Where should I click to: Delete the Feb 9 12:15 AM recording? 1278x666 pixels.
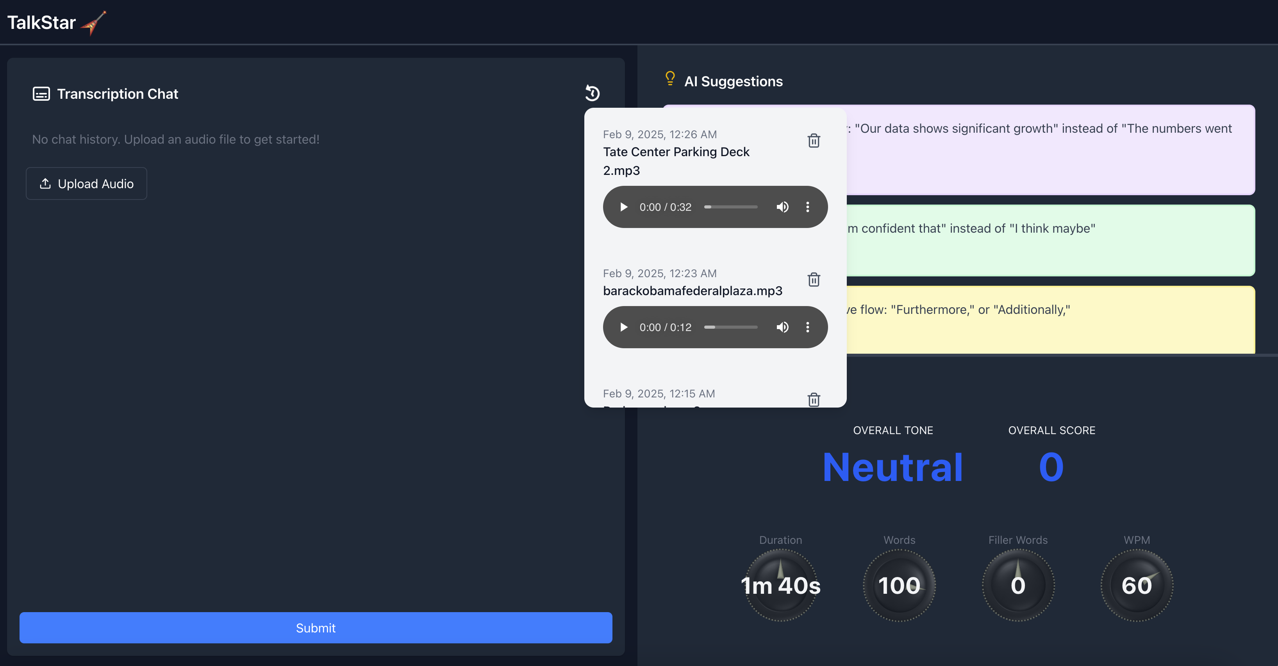click(x=814, y=399)
